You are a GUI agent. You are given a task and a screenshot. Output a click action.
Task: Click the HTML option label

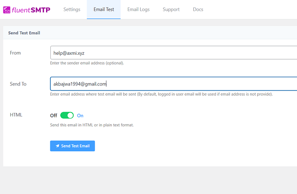(x=16, y=115)
